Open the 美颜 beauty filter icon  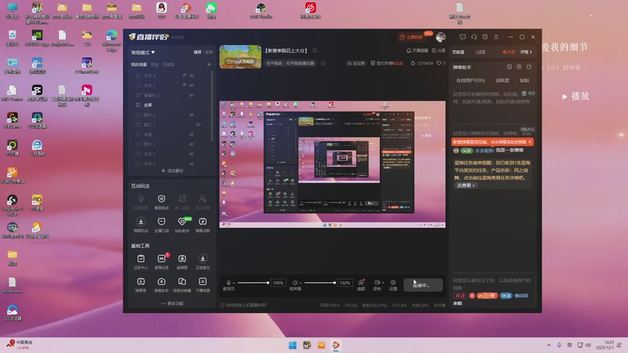(361, 282)
